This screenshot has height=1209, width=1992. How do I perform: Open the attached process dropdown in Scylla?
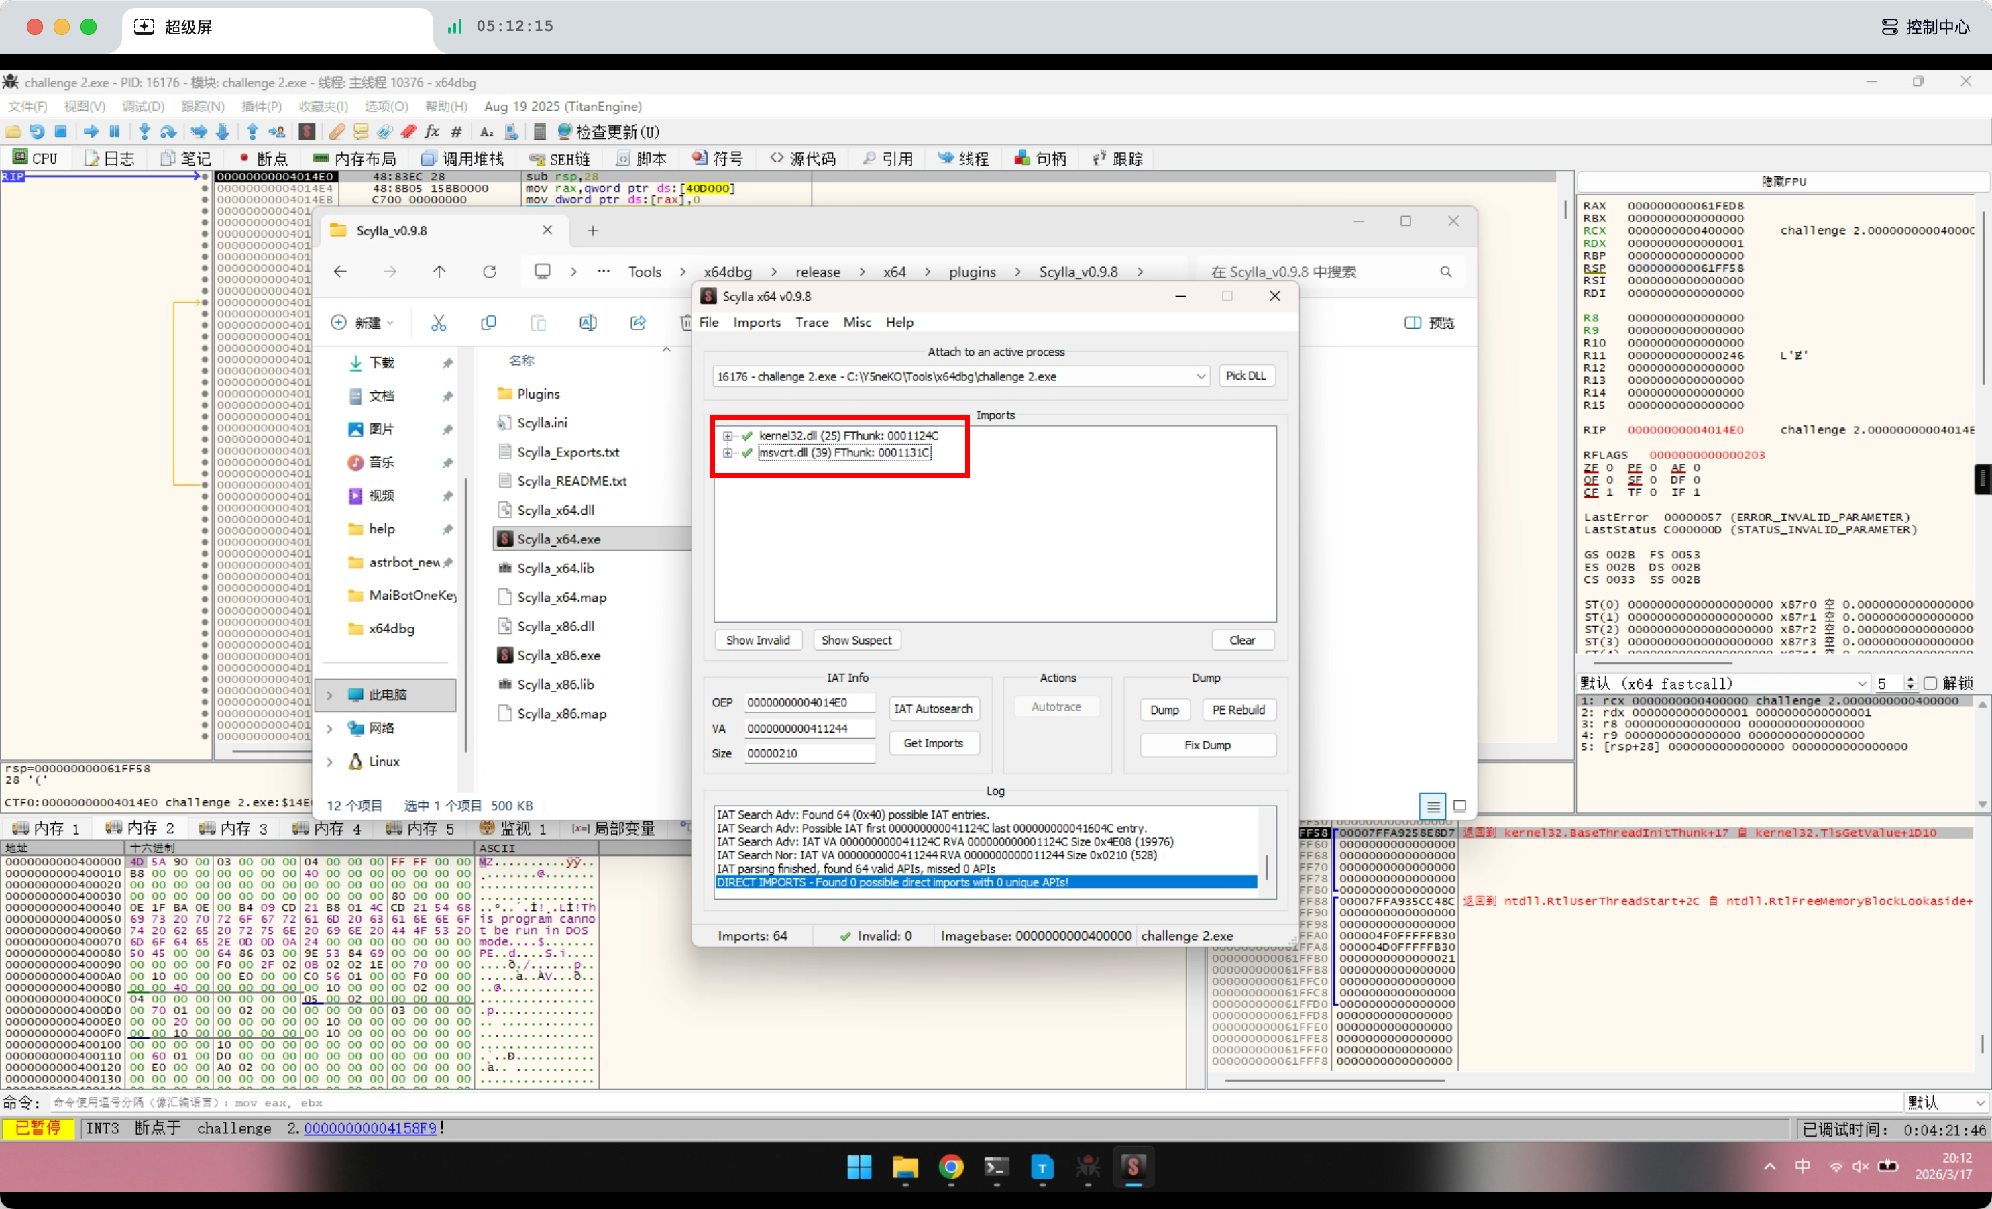pyautogui.click(x=1201, y=376)
